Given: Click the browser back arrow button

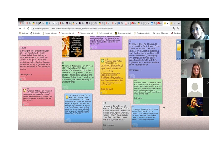Looking at the screenshot, I should 20,29.
